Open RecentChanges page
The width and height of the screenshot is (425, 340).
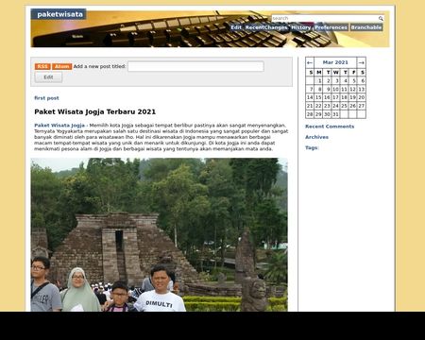coord(266,27)
